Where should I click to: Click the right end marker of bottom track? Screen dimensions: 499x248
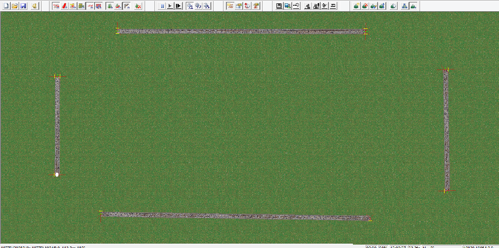point(370,219)
